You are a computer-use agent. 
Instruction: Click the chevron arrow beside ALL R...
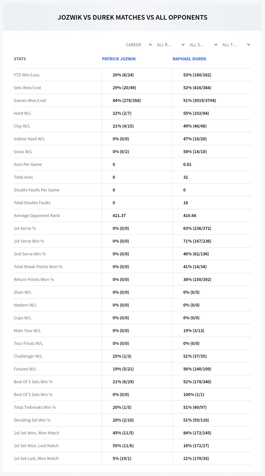(183, 45)
